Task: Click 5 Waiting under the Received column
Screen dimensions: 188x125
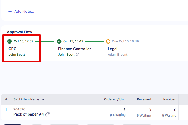Action: [144, 116]
